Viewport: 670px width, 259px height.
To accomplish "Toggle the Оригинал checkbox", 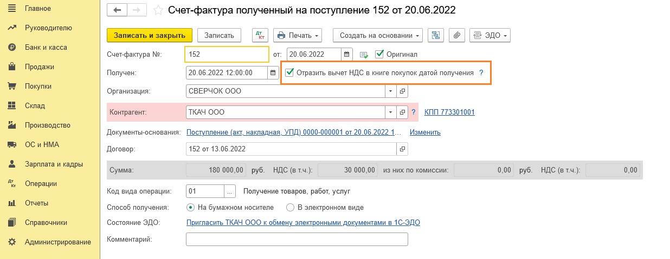I will tap(379, 54).
